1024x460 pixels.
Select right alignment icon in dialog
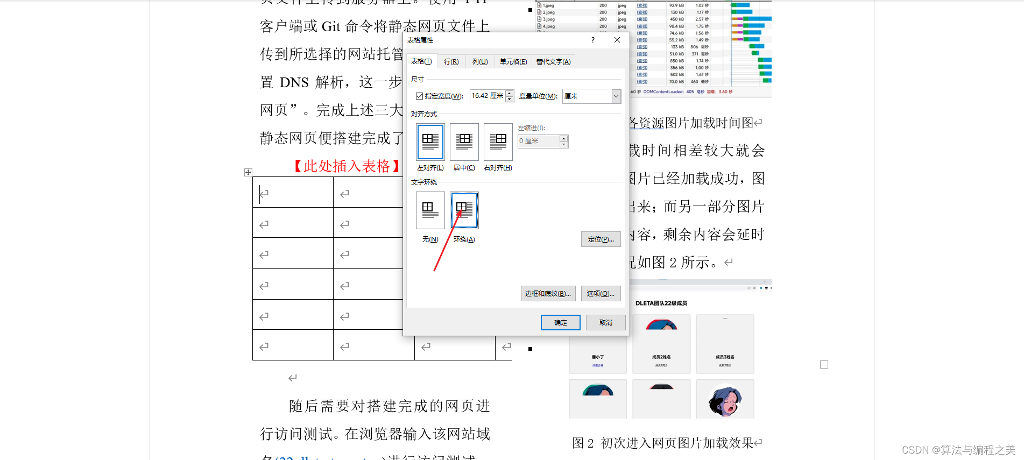(x=498, y=142)
